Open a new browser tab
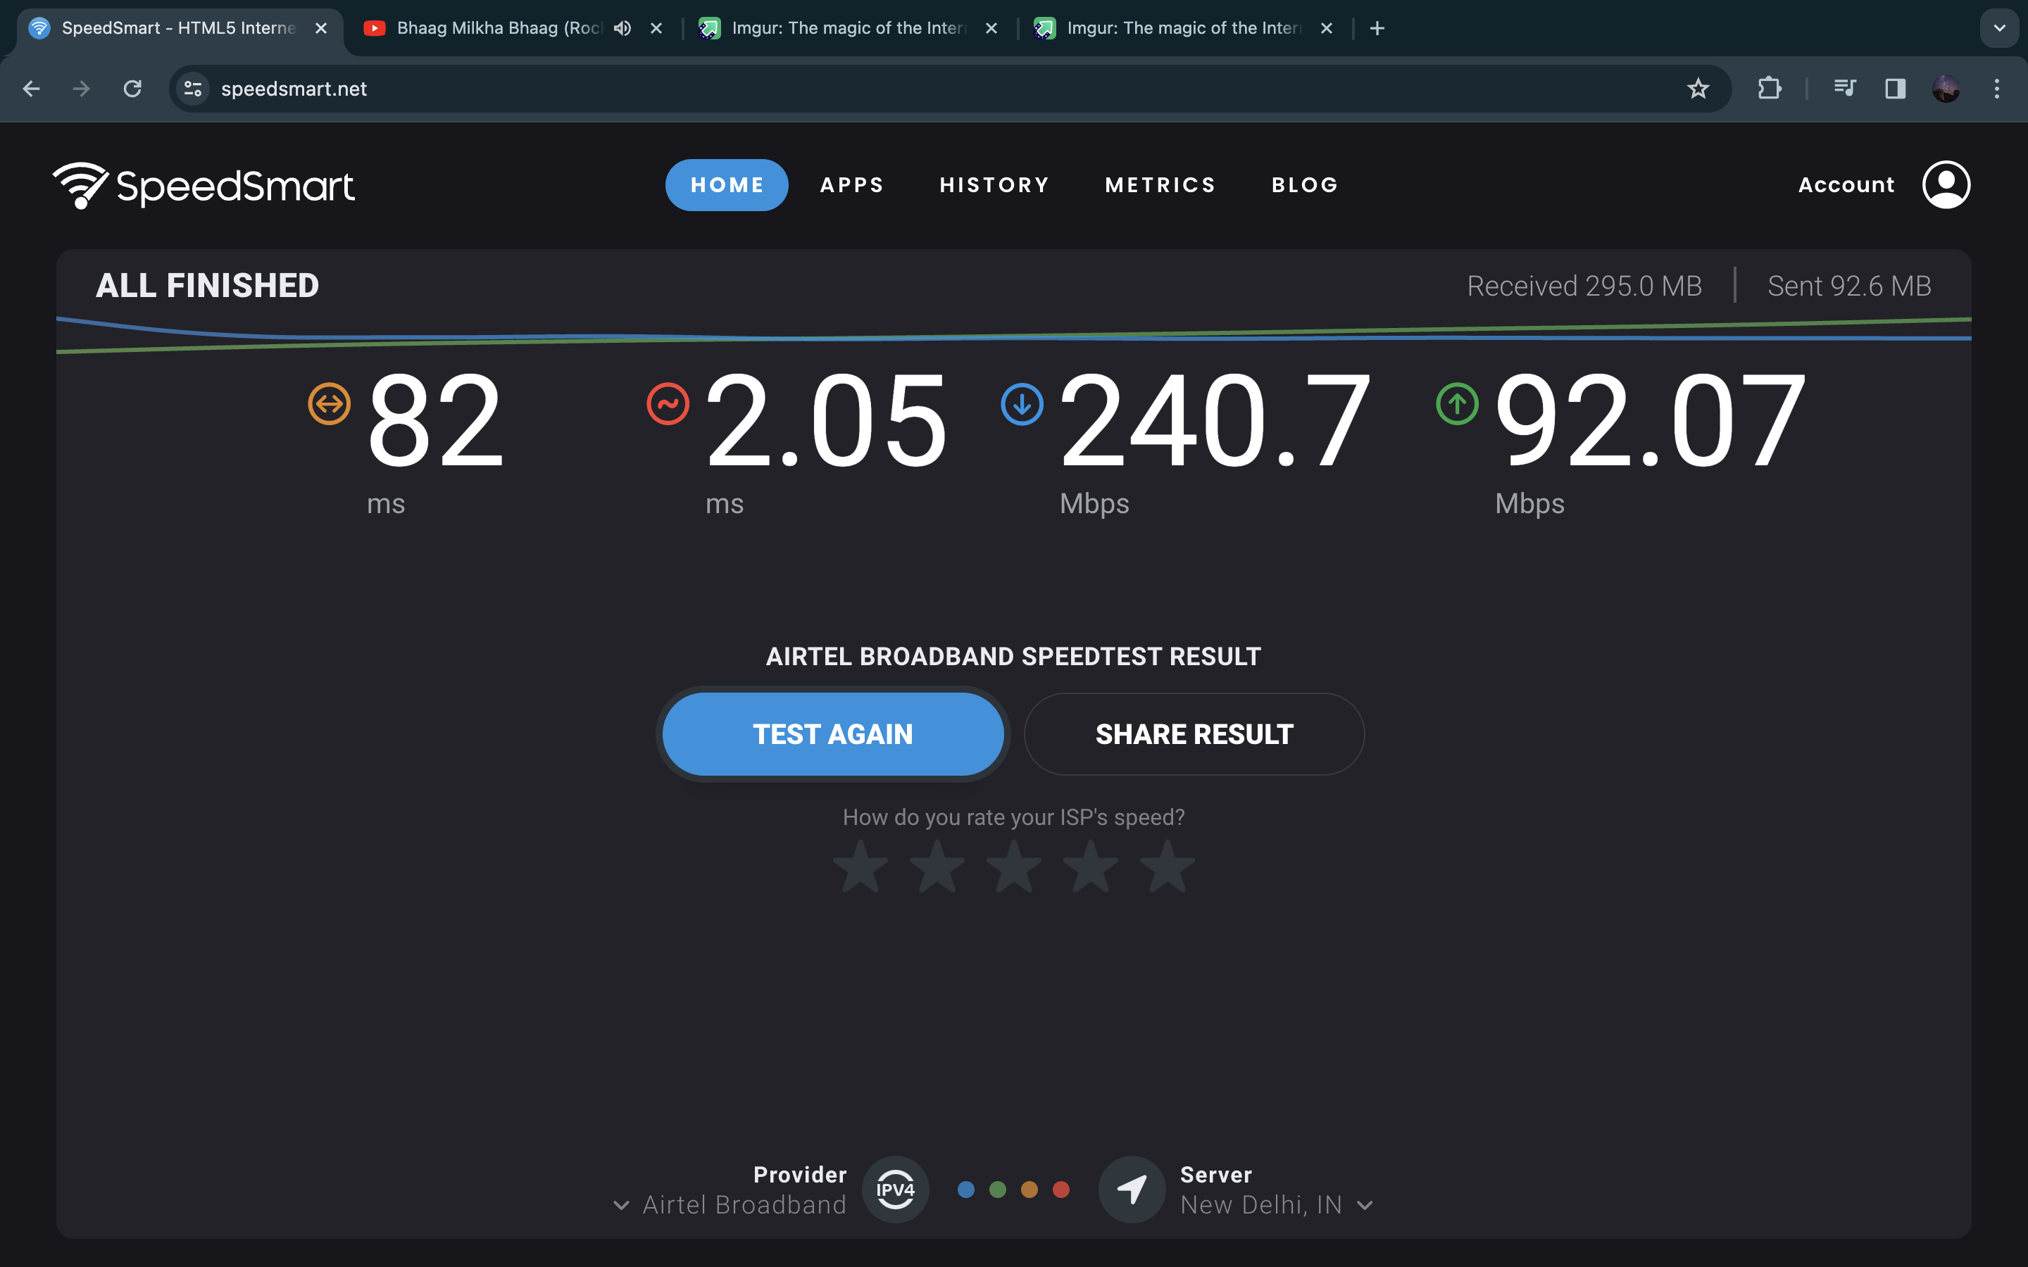The width and height of the screenshot is (2028, 1267). pos(1377,28)
